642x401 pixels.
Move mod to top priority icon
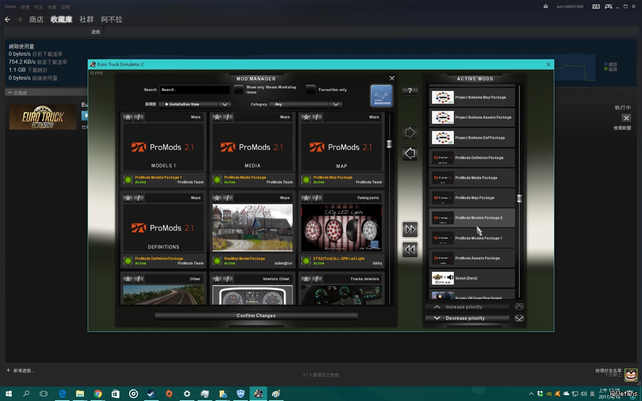pos(519,307)
